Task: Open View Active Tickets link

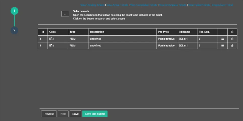Action: tap(117, 5)
